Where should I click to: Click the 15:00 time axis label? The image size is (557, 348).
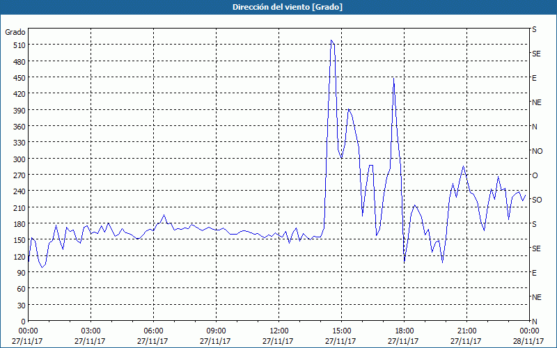(341, 331)
